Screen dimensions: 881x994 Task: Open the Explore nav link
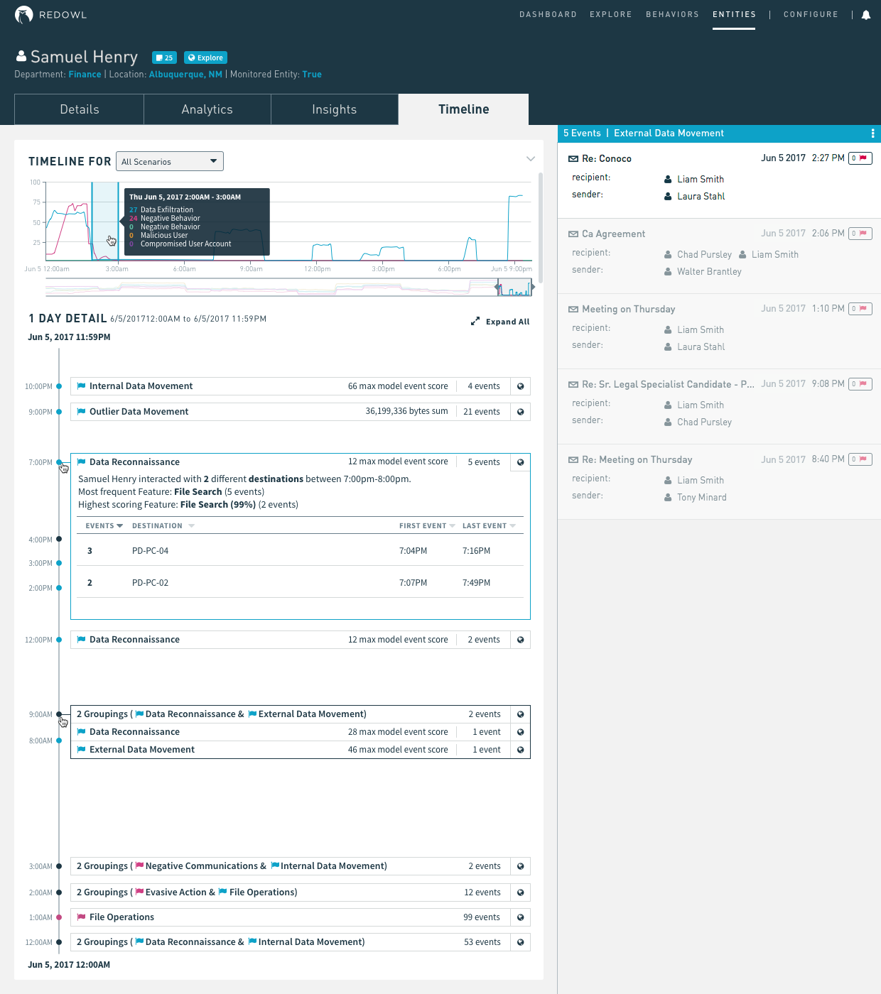pyautogui.click(x=610, y=15)
